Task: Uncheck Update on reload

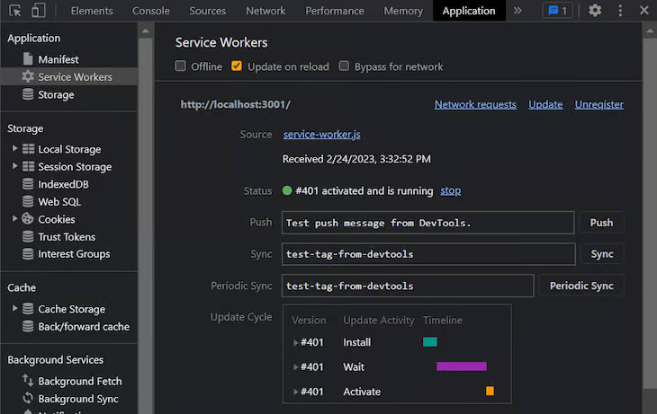Action: 237,66
